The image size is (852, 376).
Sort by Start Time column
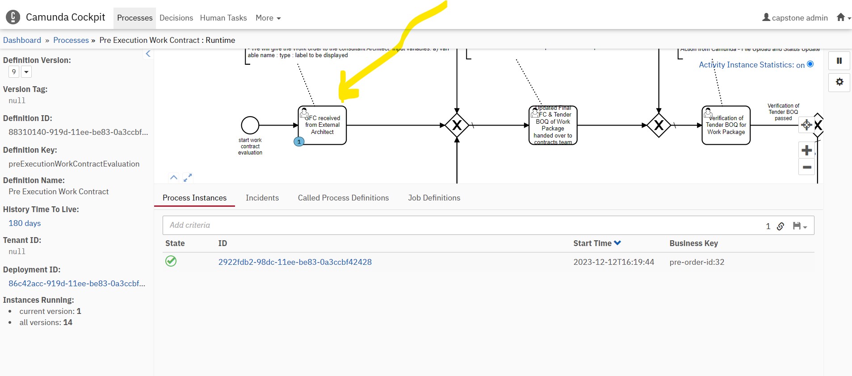(x=597, y=243)
